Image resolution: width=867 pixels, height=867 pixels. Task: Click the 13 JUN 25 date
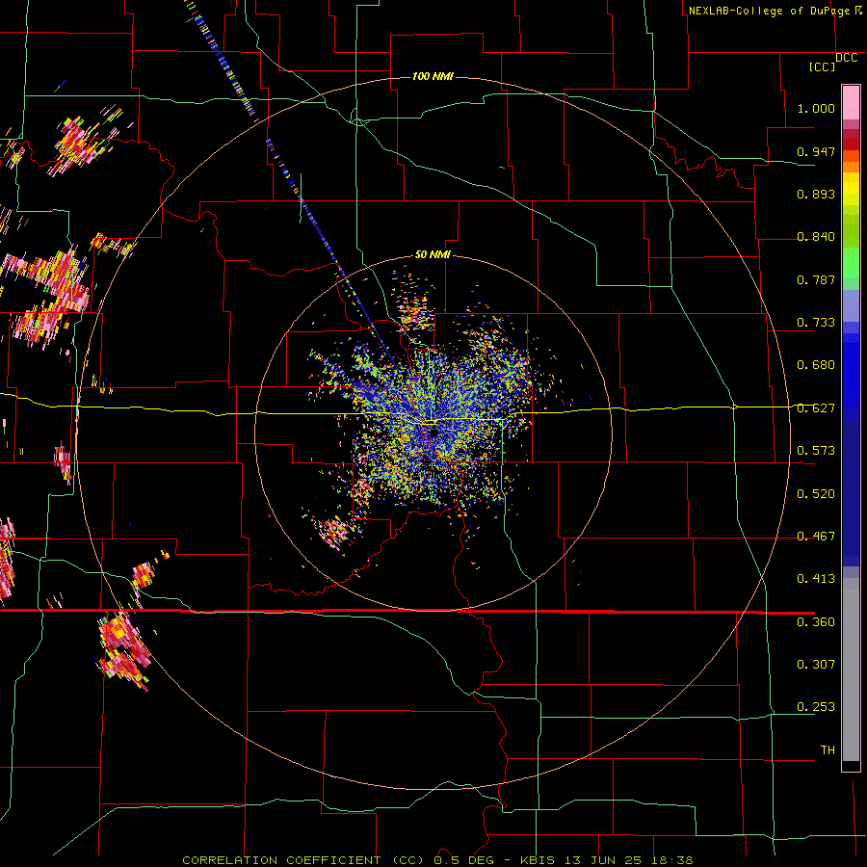pos(603,860)
